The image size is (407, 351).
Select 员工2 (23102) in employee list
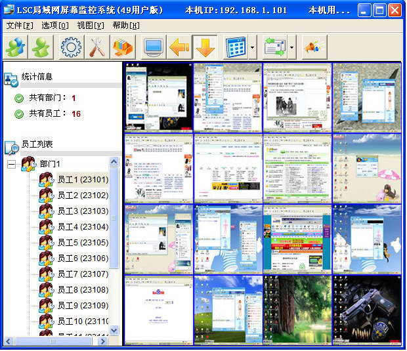coord(83,195)
